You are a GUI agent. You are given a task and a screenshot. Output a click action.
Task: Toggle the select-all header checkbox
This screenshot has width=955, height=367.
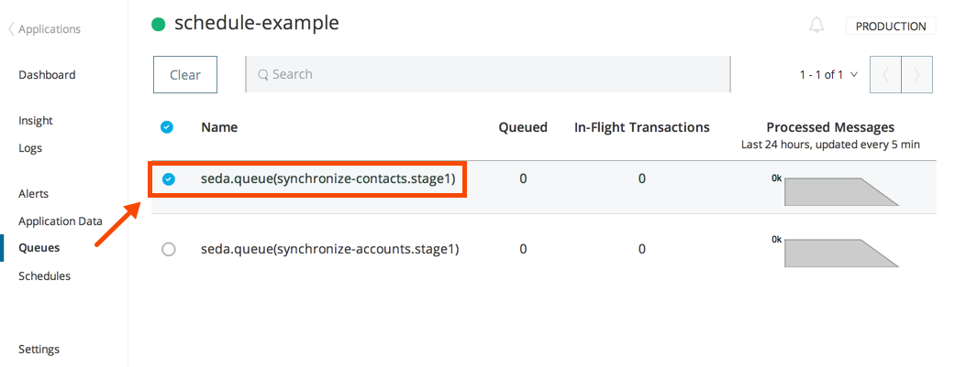point(167,127)
